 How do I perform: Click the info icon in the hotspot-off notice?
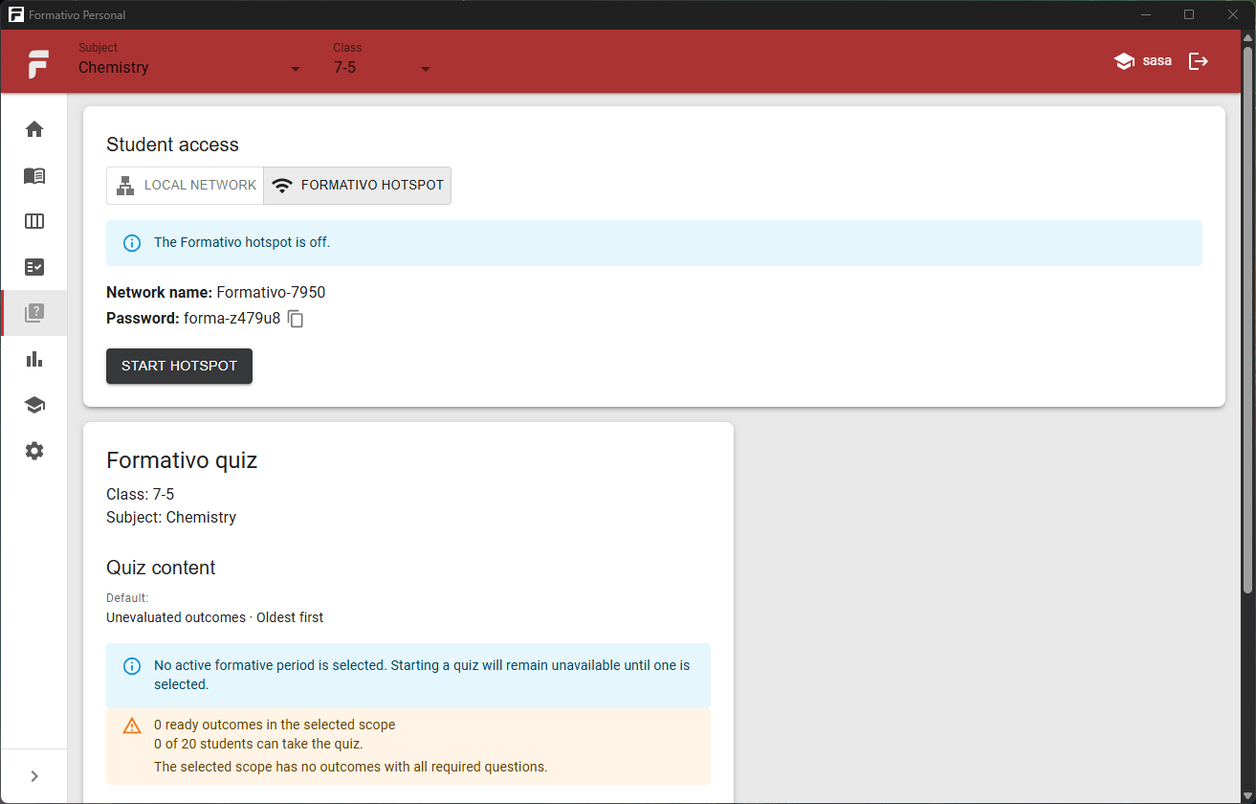click(x=132, y=243)
